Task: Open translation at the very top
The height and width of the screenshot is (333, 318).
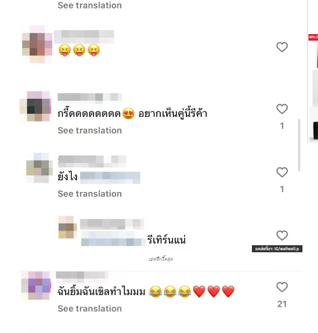Action: coord(90,5)
